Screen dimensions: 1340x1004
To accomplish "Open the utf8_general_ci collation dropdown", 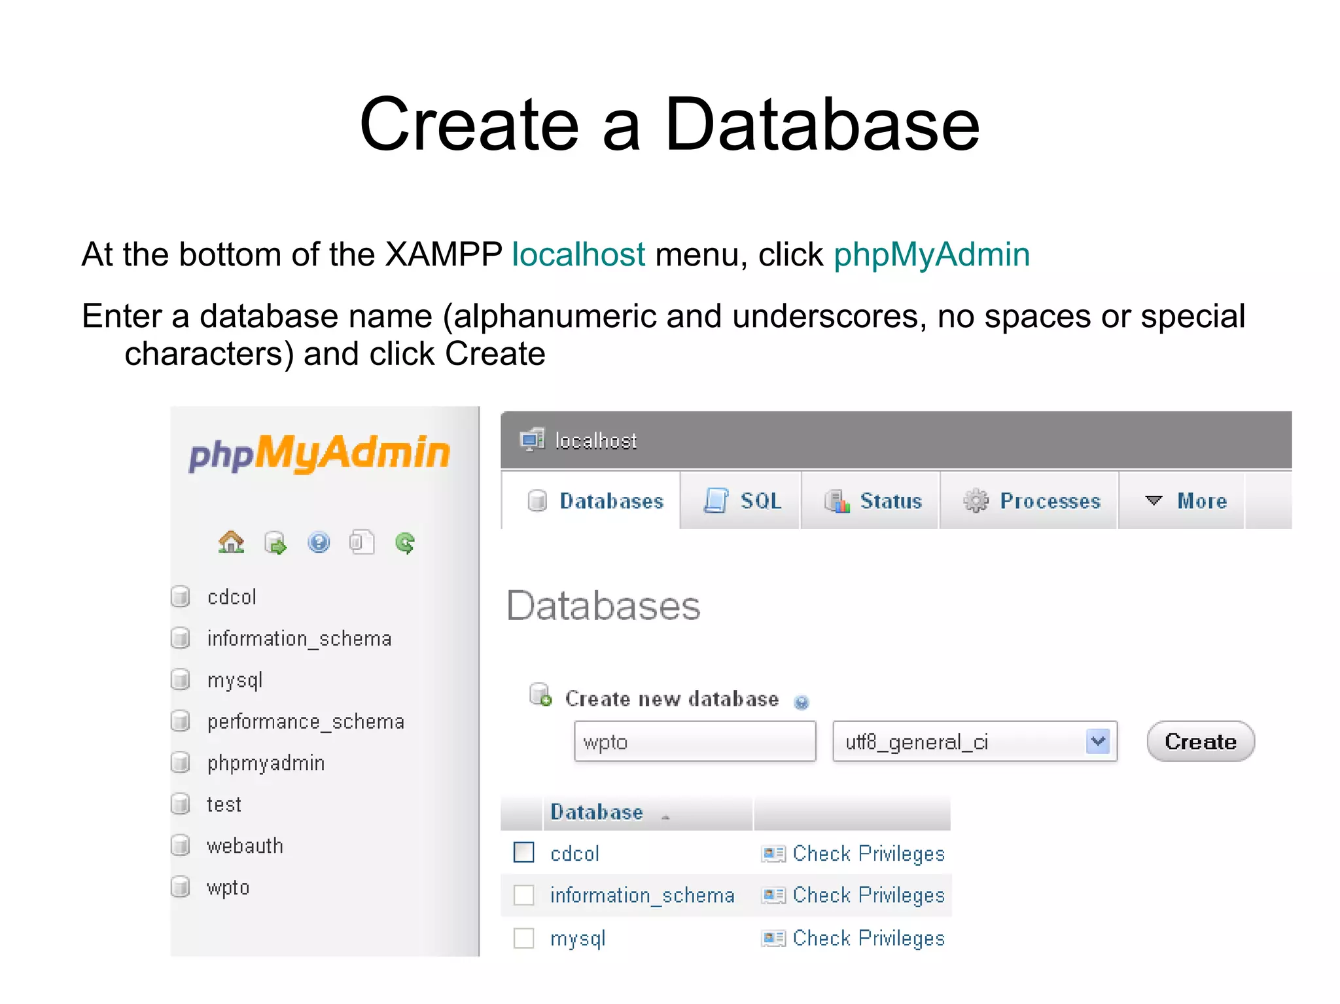I will 975,742.
